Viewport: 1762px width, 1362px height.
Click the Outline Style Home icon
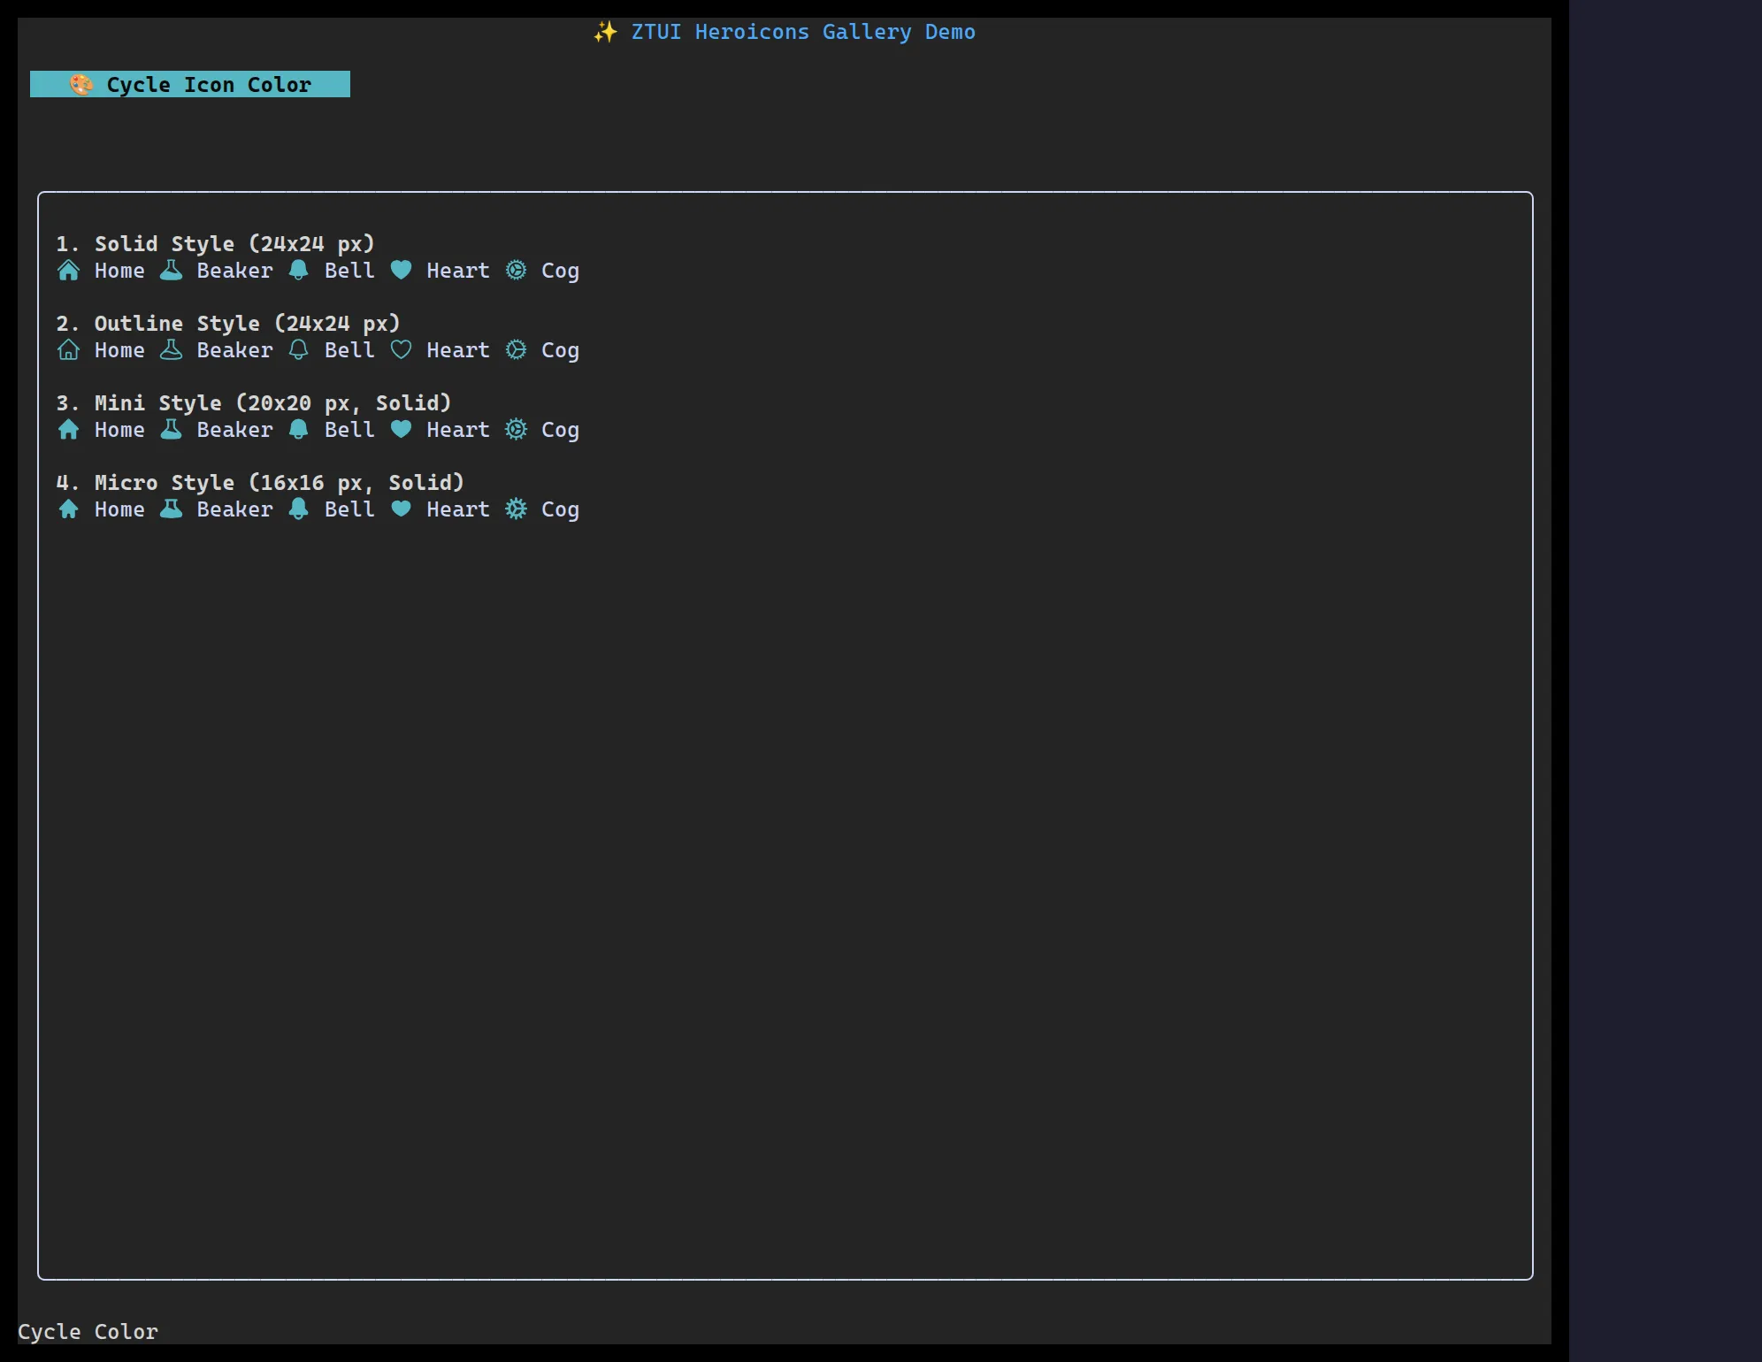tap(69, 349)
